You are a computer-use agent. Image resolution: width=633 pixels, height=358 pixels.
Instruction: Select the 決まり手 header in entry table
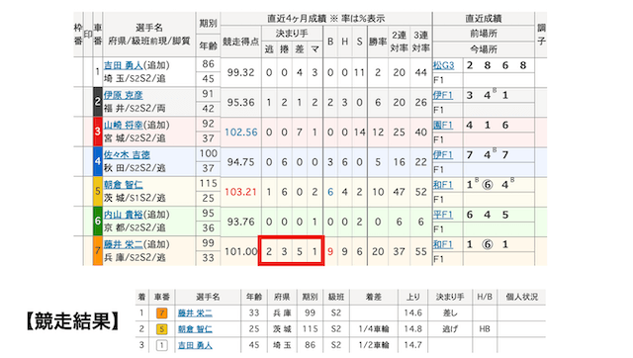(x=292, y=33)
